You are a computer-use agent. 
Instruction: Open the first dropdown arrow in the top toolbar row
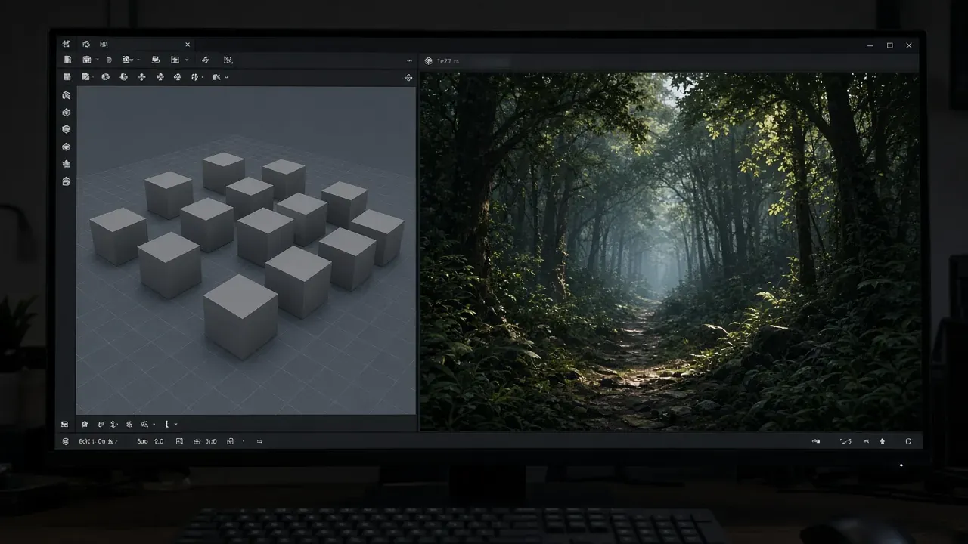(x=98, y=60)
